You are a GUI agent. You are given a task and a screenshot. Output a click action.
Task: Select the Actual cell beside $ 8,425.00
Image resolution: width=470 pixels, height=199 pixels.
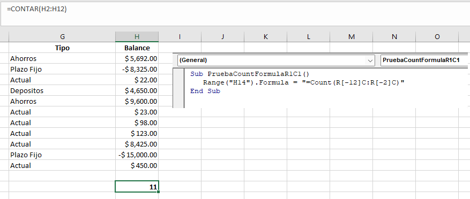(62, 144)
